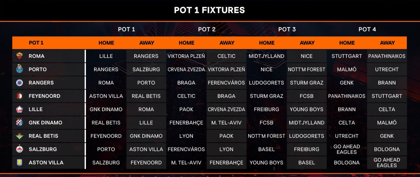This screenshot has width=420, height=177.
Task: Select the Nott'm Forest cell in Porto row
Action: point(307,69)
